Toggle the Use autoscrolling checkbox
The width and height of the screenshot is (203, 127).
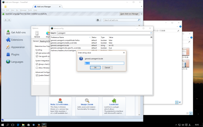(37, 53)
